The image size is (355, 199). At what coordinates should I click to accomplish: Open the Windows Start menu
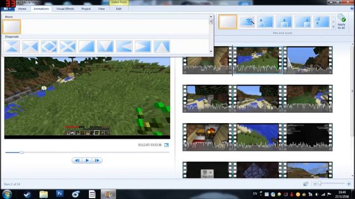point(7,194)
